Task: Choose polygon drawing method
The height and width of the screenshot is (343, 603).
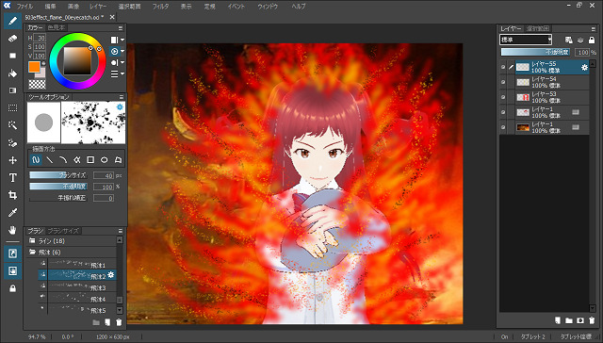Action: 118,159
